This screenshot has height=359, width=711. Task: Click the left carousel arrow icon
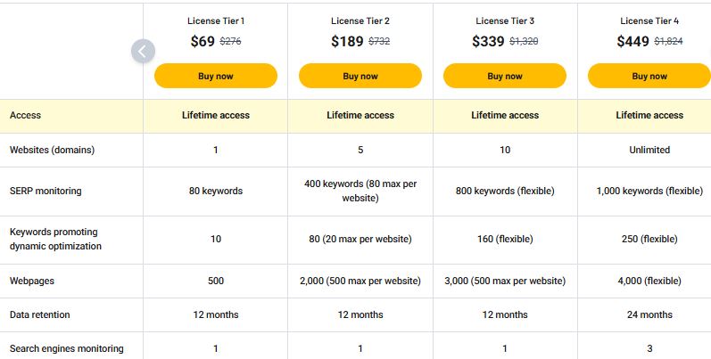click(x=143, y=51)
